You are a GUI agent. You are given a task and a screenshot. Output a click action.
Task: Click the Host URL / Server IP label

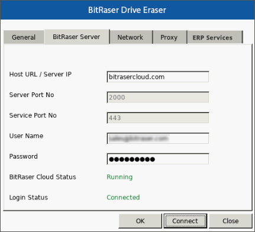tap(40, 75)
